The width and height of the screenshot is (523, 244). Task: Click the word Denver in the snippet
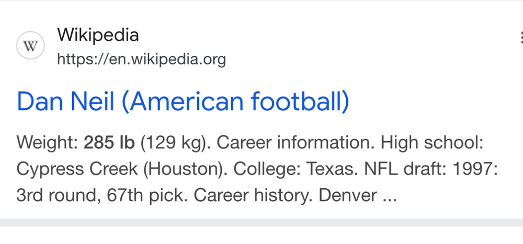click(347, 195)
